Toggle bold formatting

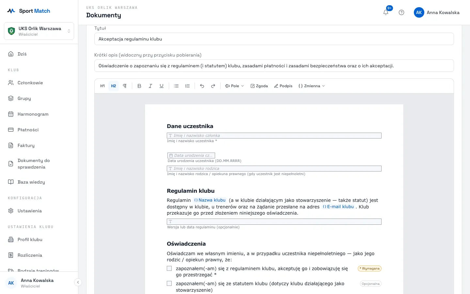tap(139, 86)
